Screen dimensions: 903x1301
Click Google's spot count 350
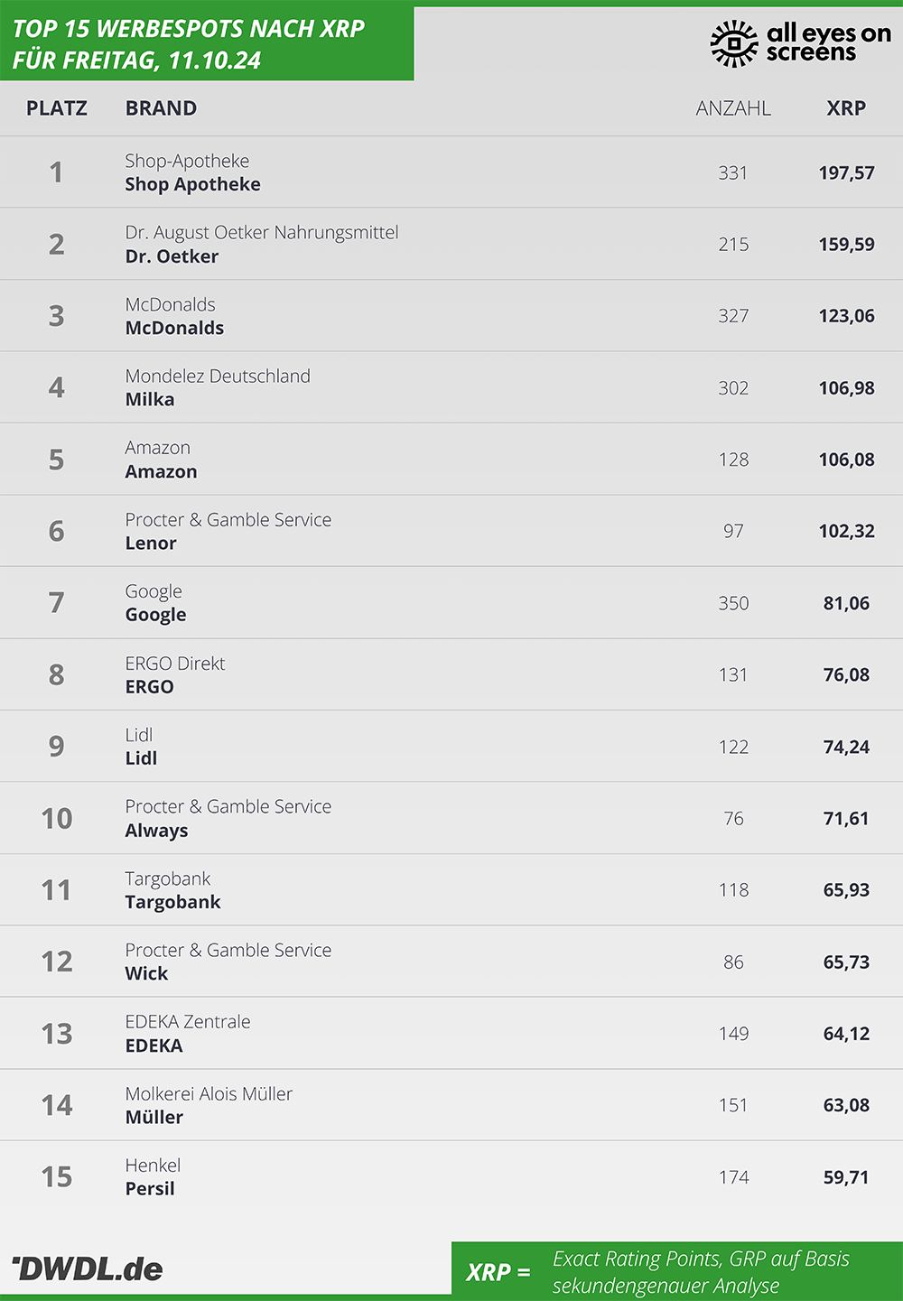733,603
